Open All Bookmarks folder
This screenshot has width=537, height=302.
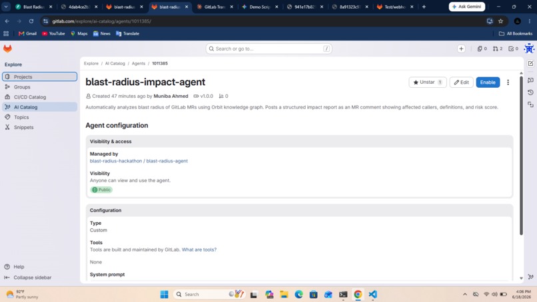(x=516, y=33)
